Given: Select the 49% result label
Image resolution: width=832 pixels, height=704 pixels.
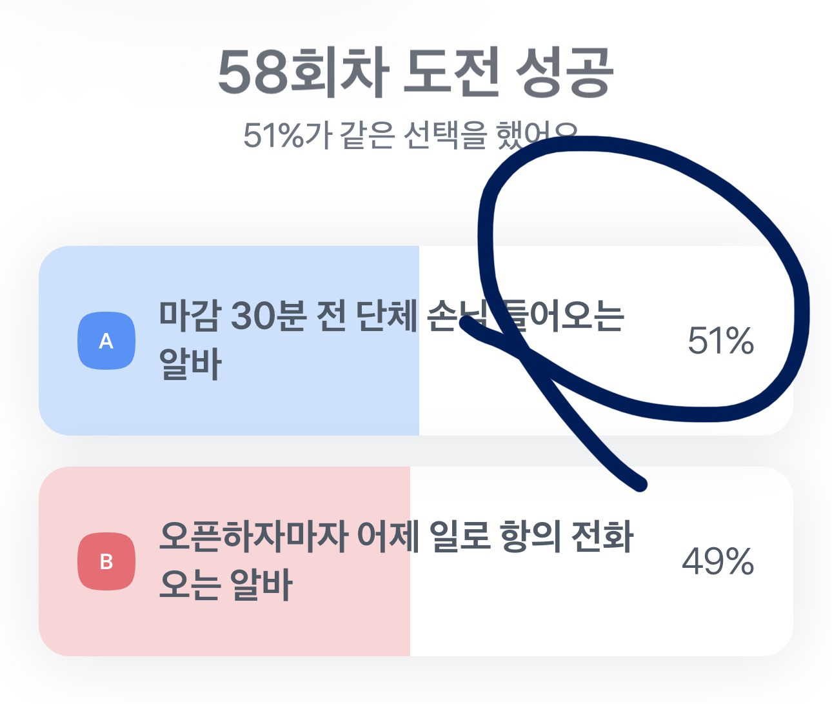Looking at the screenshot, I should coord(718,561).
